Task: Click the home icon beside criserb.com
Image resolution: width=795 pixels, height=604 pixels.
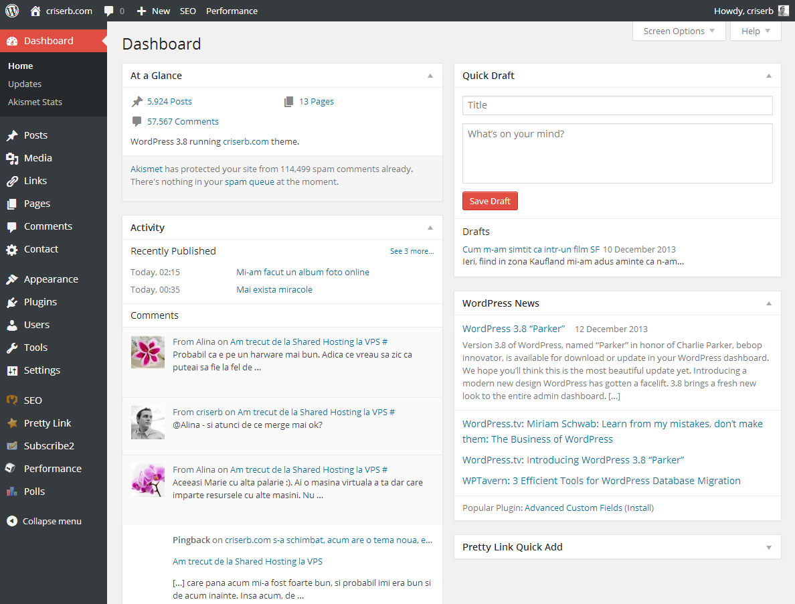Action: [35, 11]
